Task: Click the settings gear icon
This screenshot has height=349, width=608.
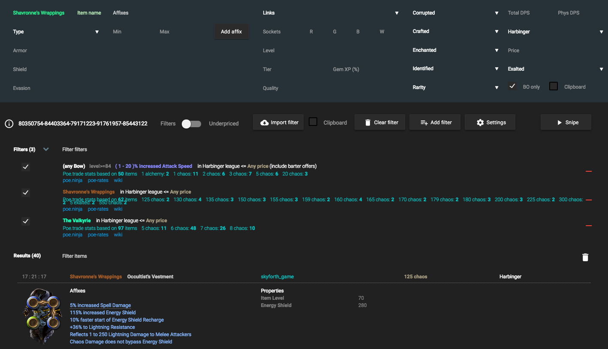Action: coord(480,122)
